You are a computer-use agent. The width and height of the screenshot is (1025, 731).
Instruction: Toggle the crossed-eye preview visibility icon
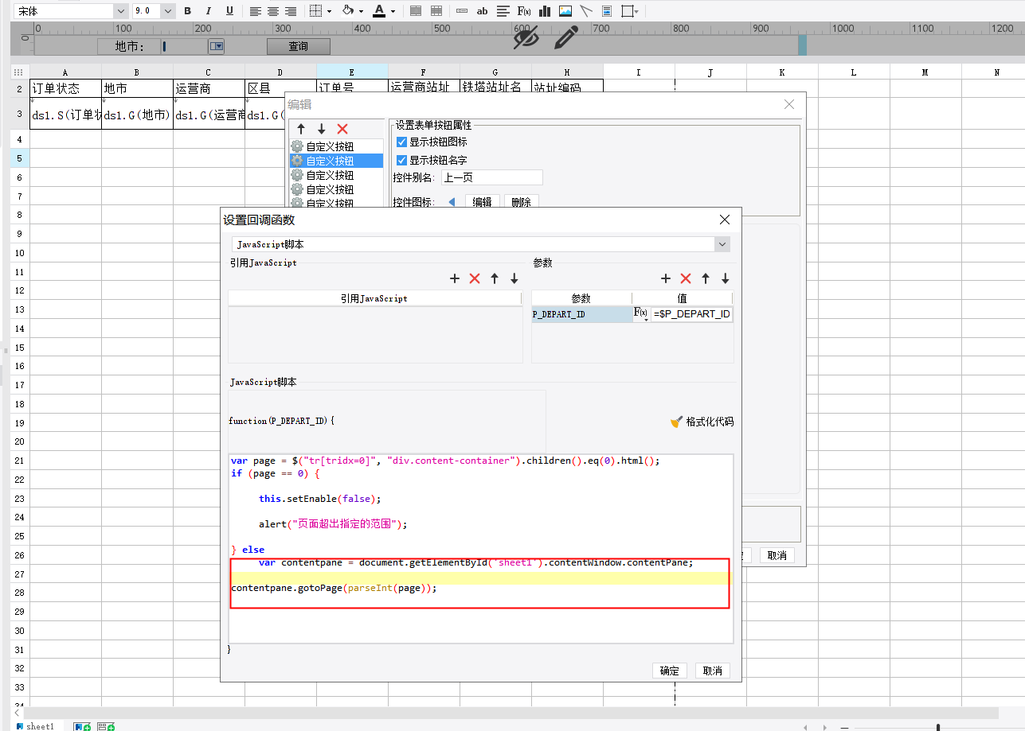(526, 37)
